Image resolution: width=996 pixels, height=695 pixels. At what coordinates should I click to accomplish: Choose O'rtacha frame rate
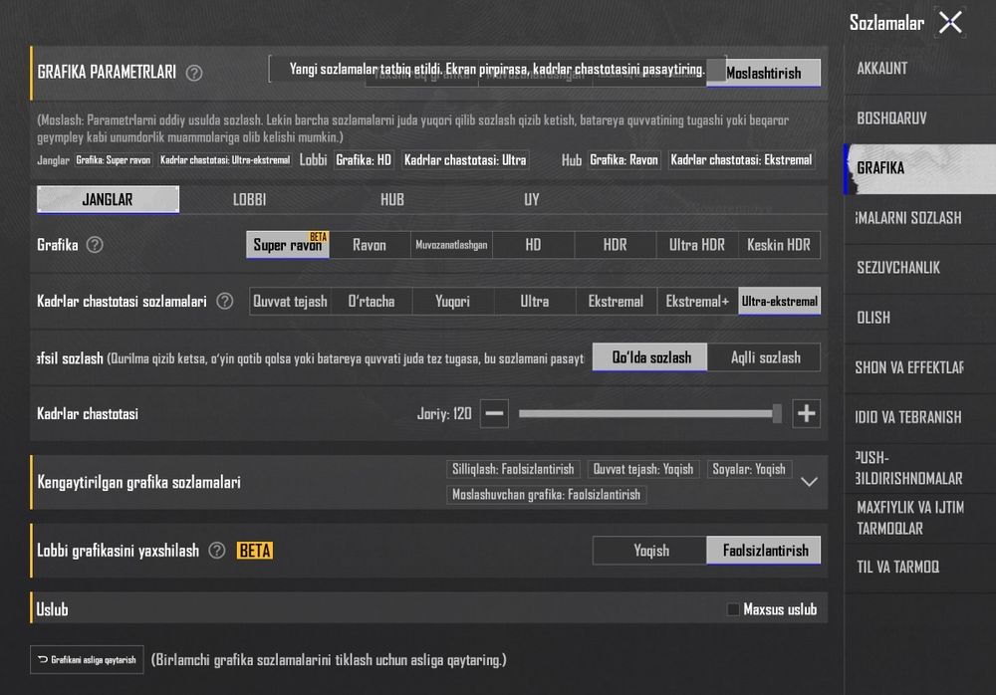pyautogui.click(x=372, y=301)
